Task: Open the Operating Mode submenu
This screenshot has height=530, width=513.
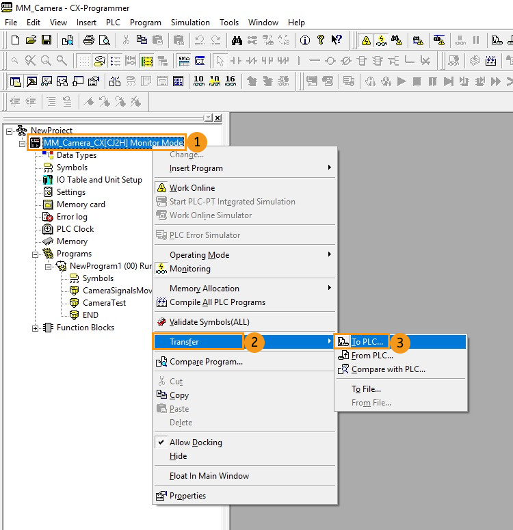Action: [199, 255]
